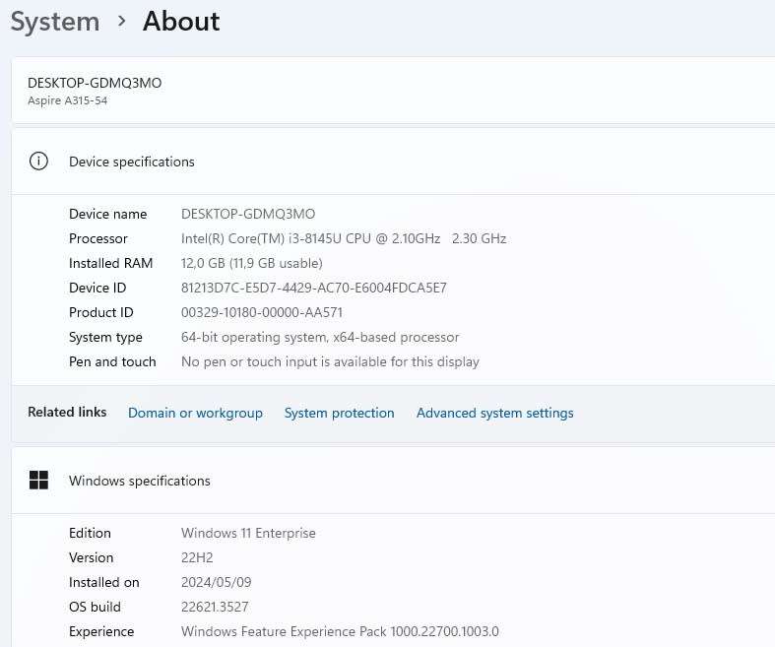
Task: Select the Device name value DESKTOP-GDMQ3MO
Action: tap(248, 214)
